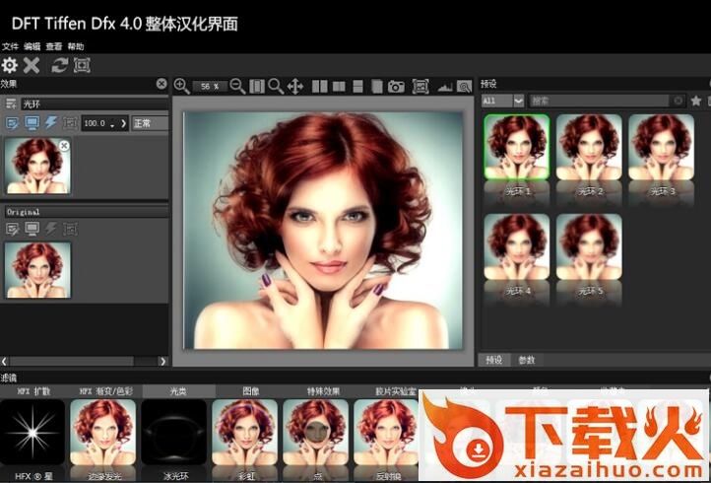
Task: Click the large X cancel icon in top toolbar
Action: point(32,65)
